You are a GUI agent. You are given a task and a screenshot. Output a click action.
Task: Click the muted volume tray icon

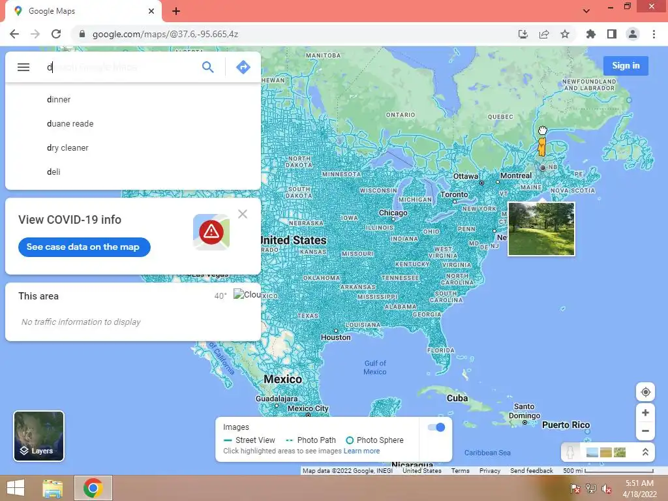click(x=606, y=489)
